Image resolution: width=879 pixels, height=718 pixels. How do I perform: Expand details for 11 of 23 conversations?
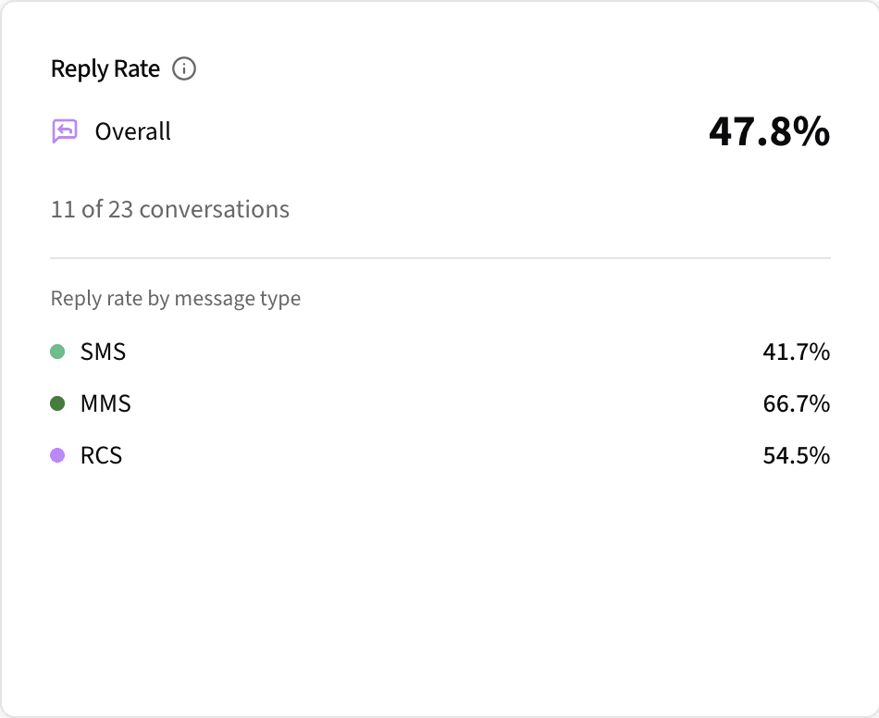(169, 209)
